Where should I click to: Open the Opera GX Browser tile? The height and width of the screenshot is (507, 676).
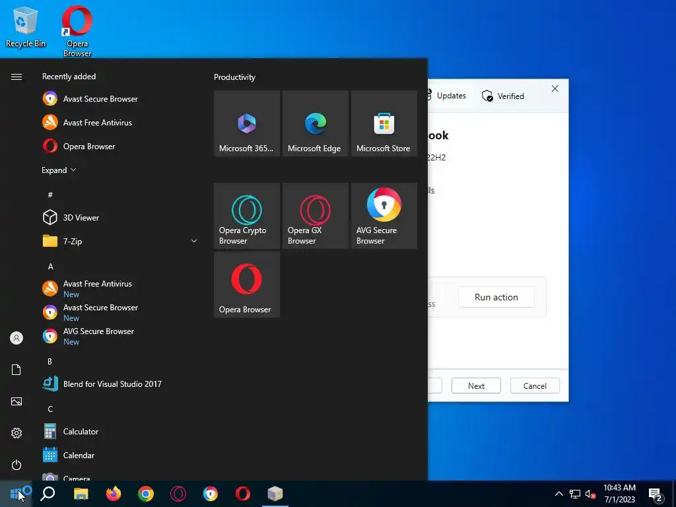315,216
